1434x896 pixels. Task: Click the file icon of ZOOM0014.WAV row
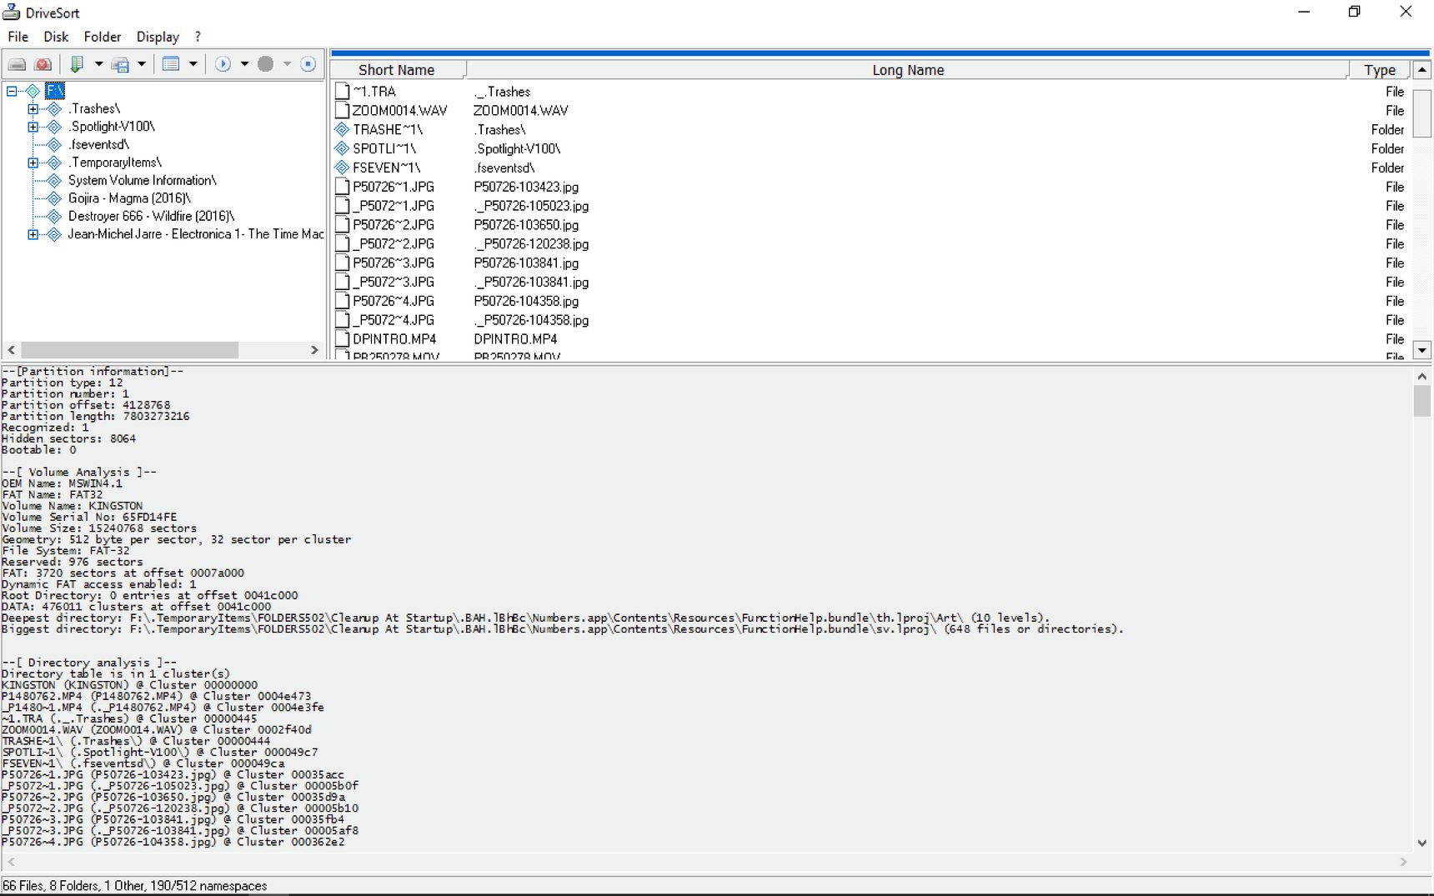click(x=342, y=110)
